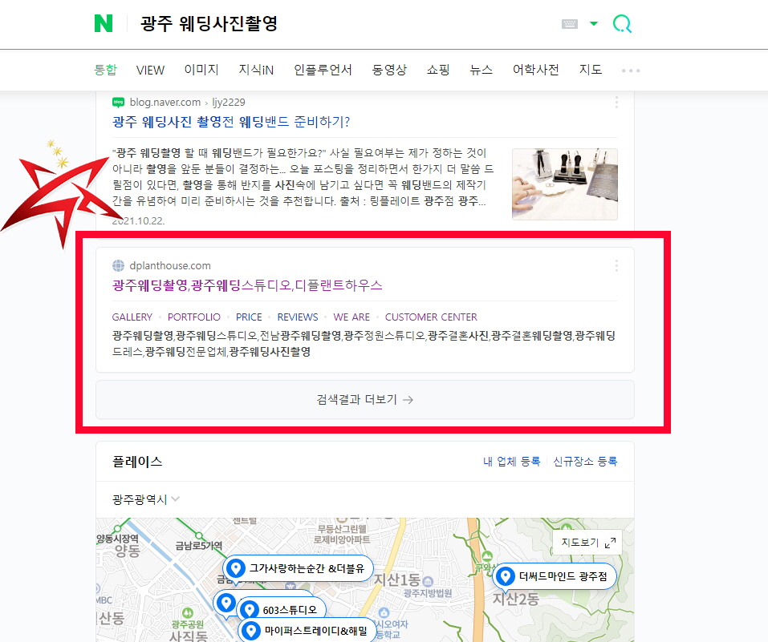Expand the 광주광역시 region dropdown
768x642 pixels.
pyautogui.click(x=146, y=499)
